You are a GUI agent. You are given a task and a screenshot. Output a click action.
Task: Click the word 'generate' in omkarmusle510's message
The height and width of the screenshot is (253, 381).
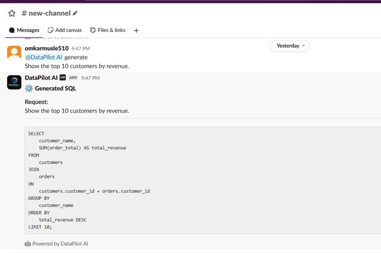[x=76, y=57]
